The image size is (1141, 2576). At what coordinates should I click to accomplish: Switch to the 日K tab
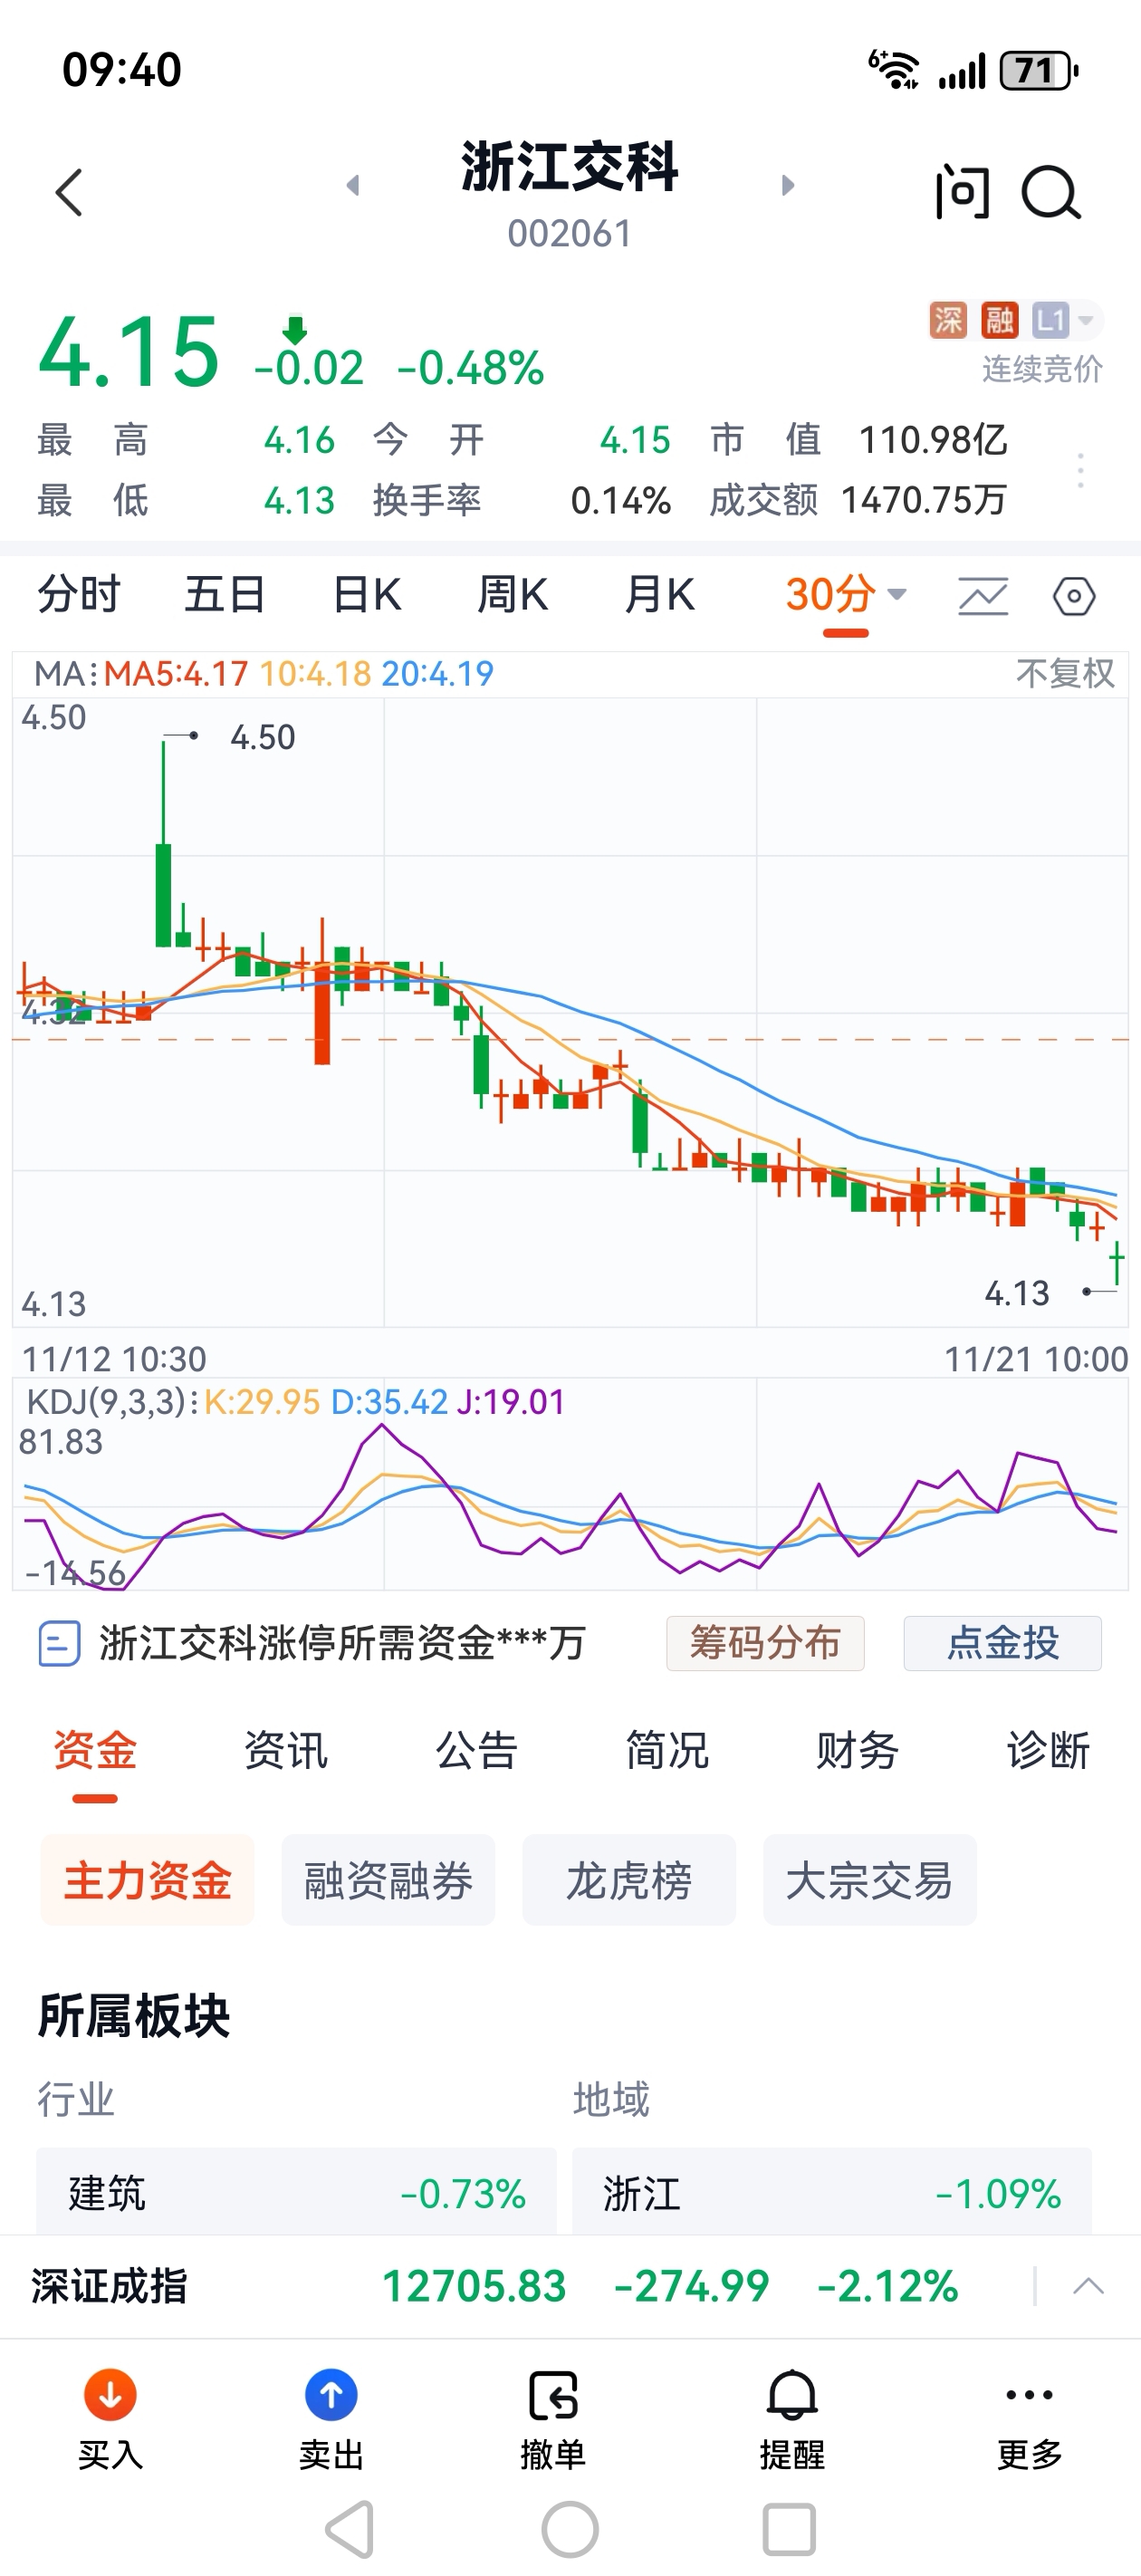pyautogui.click(x=366, y=595)
